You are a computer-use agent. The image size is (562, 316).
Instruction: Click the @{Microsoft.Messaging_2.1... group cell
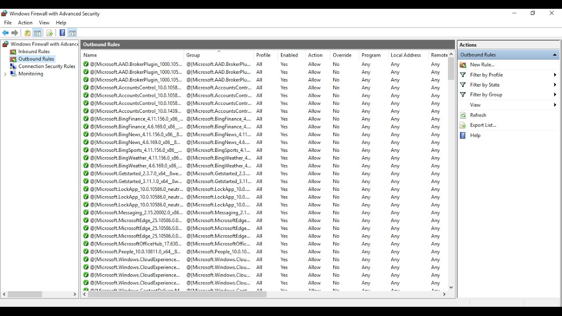tap(218, 212)
